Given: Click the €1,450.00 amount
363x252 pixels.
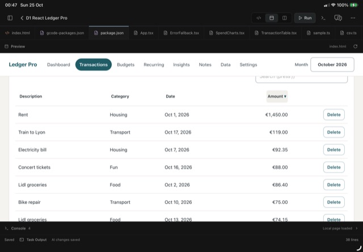Looking at the screenshot, I should pos(277,115).
